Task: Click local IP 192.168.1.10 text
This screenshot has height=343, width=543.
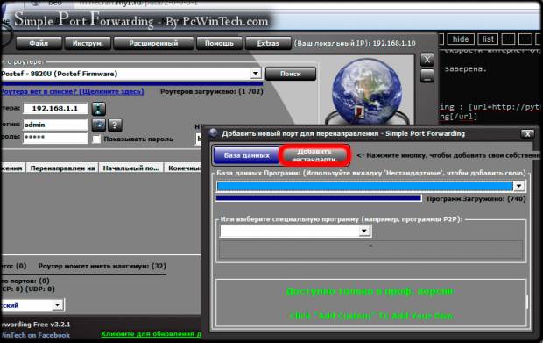Action: (394, 43)
